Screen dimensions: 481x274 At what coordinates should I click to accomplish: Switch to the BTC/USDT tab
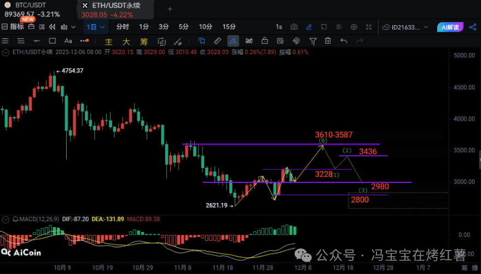coord(38,9)
